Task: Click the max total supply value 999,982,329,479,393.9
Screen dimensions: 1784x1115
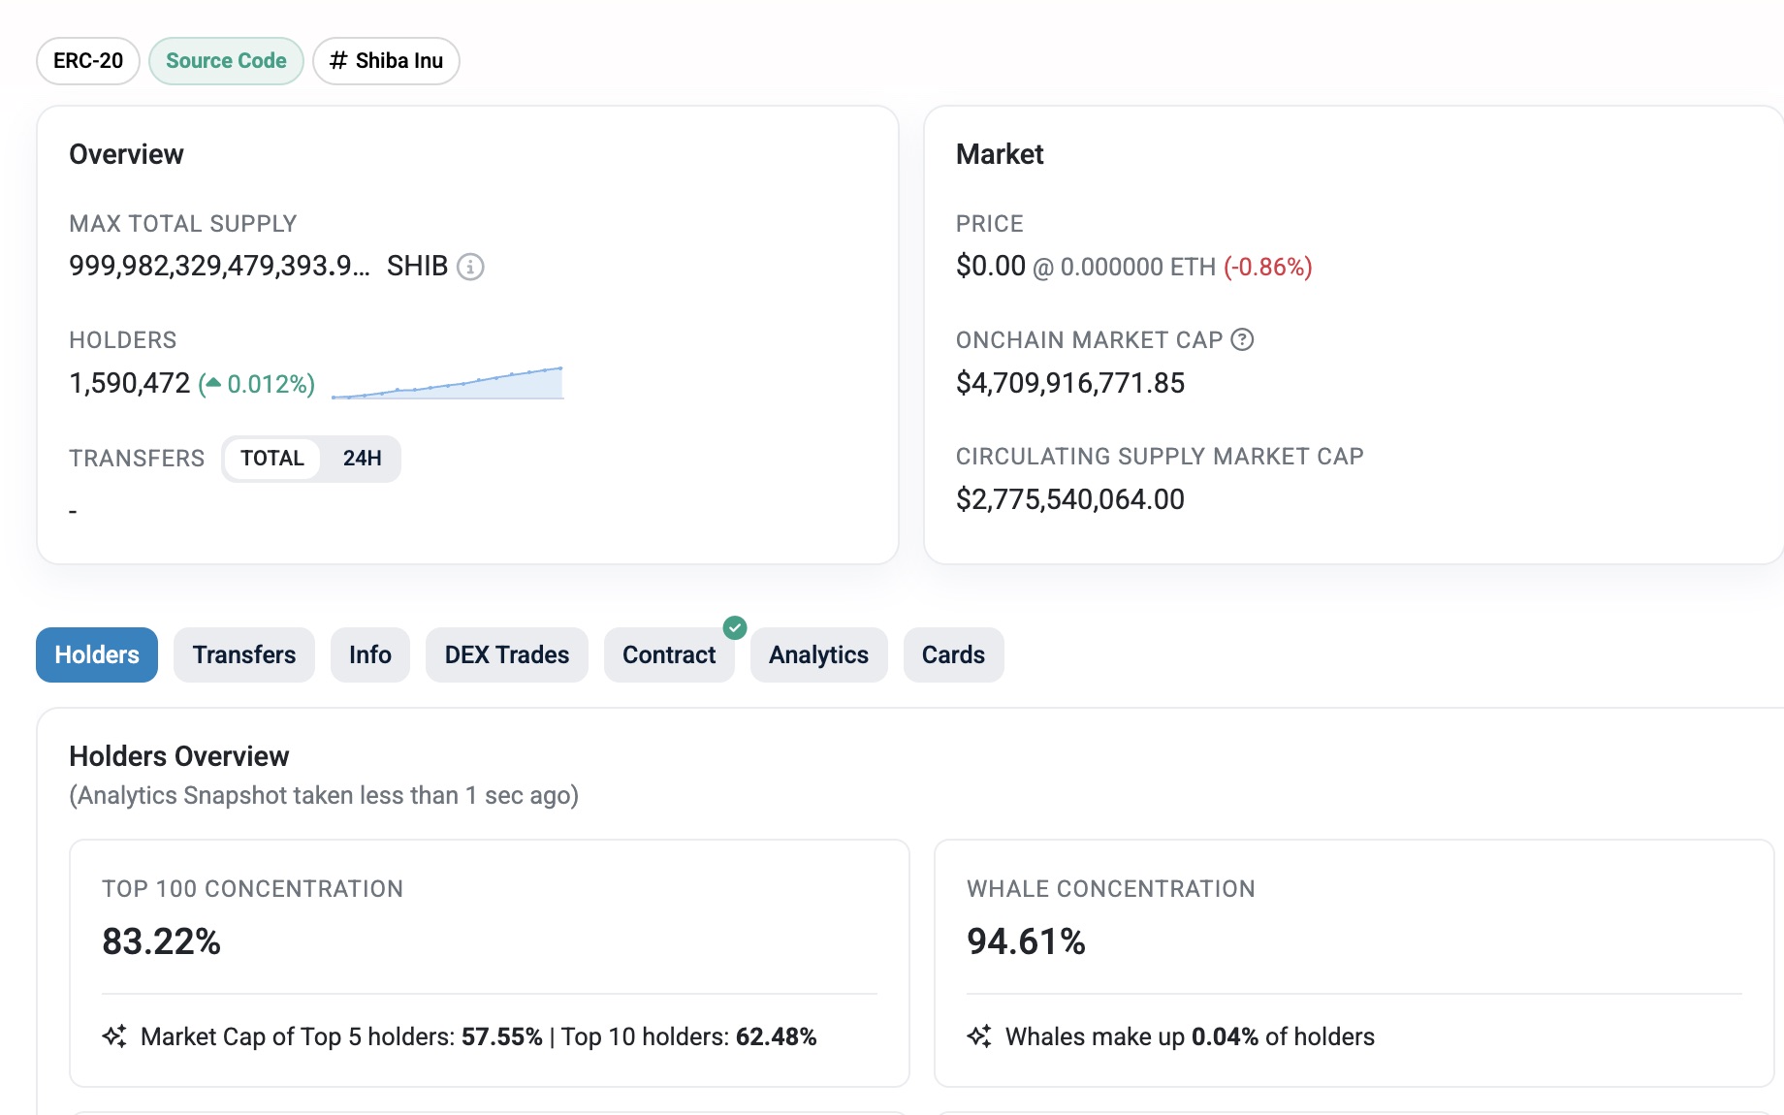Action: pos(219,266)
